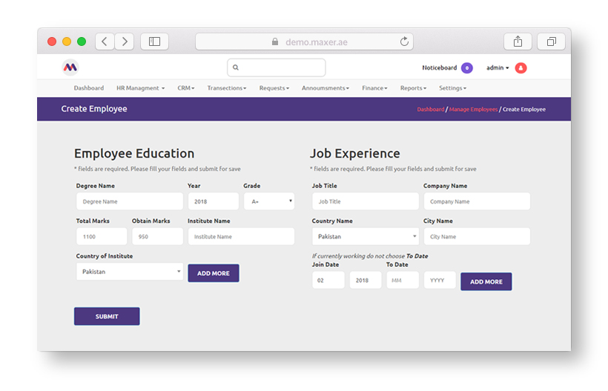Toggle the Safari sidebar icon
Image resolution: width=608 pixels, height=391 pixels.
point(154,41)
